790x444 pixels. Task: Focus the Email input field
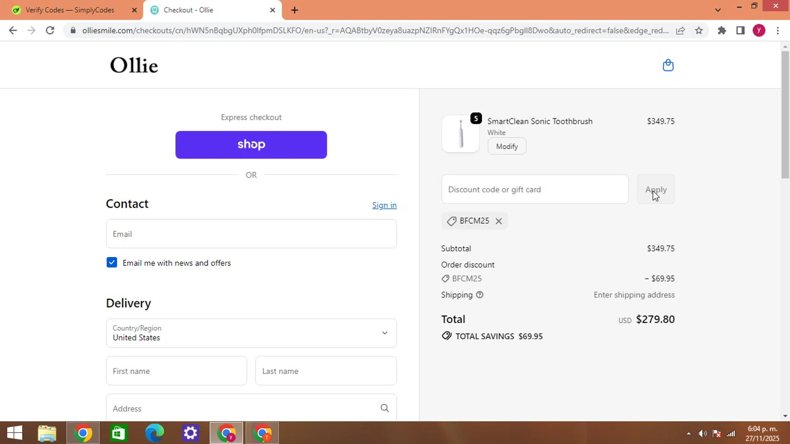(251, 234)
